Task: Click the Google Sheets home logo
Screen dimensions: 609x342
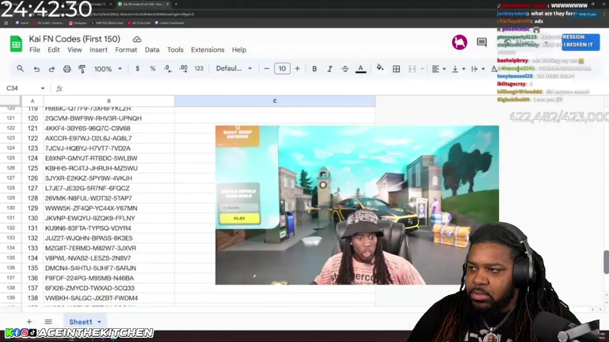Action: pos(16,44)
